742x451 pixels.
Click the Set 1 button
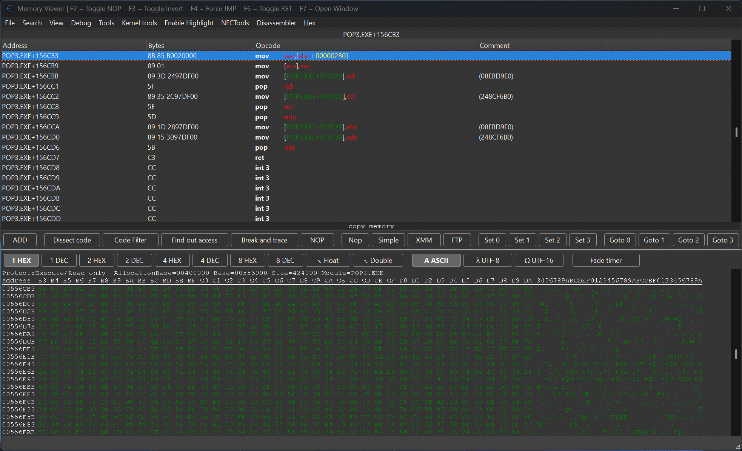pos(522,240)
